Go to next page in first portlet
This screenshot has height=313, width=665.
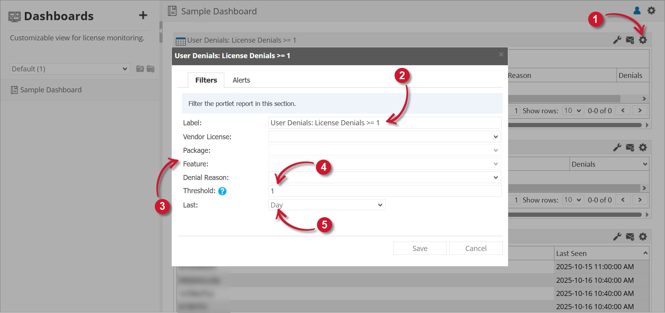[x=640, y=111]
